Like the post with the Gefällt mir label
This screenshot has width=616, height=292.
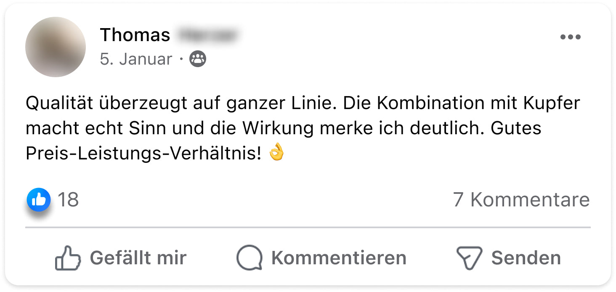(x=138, y=258)
